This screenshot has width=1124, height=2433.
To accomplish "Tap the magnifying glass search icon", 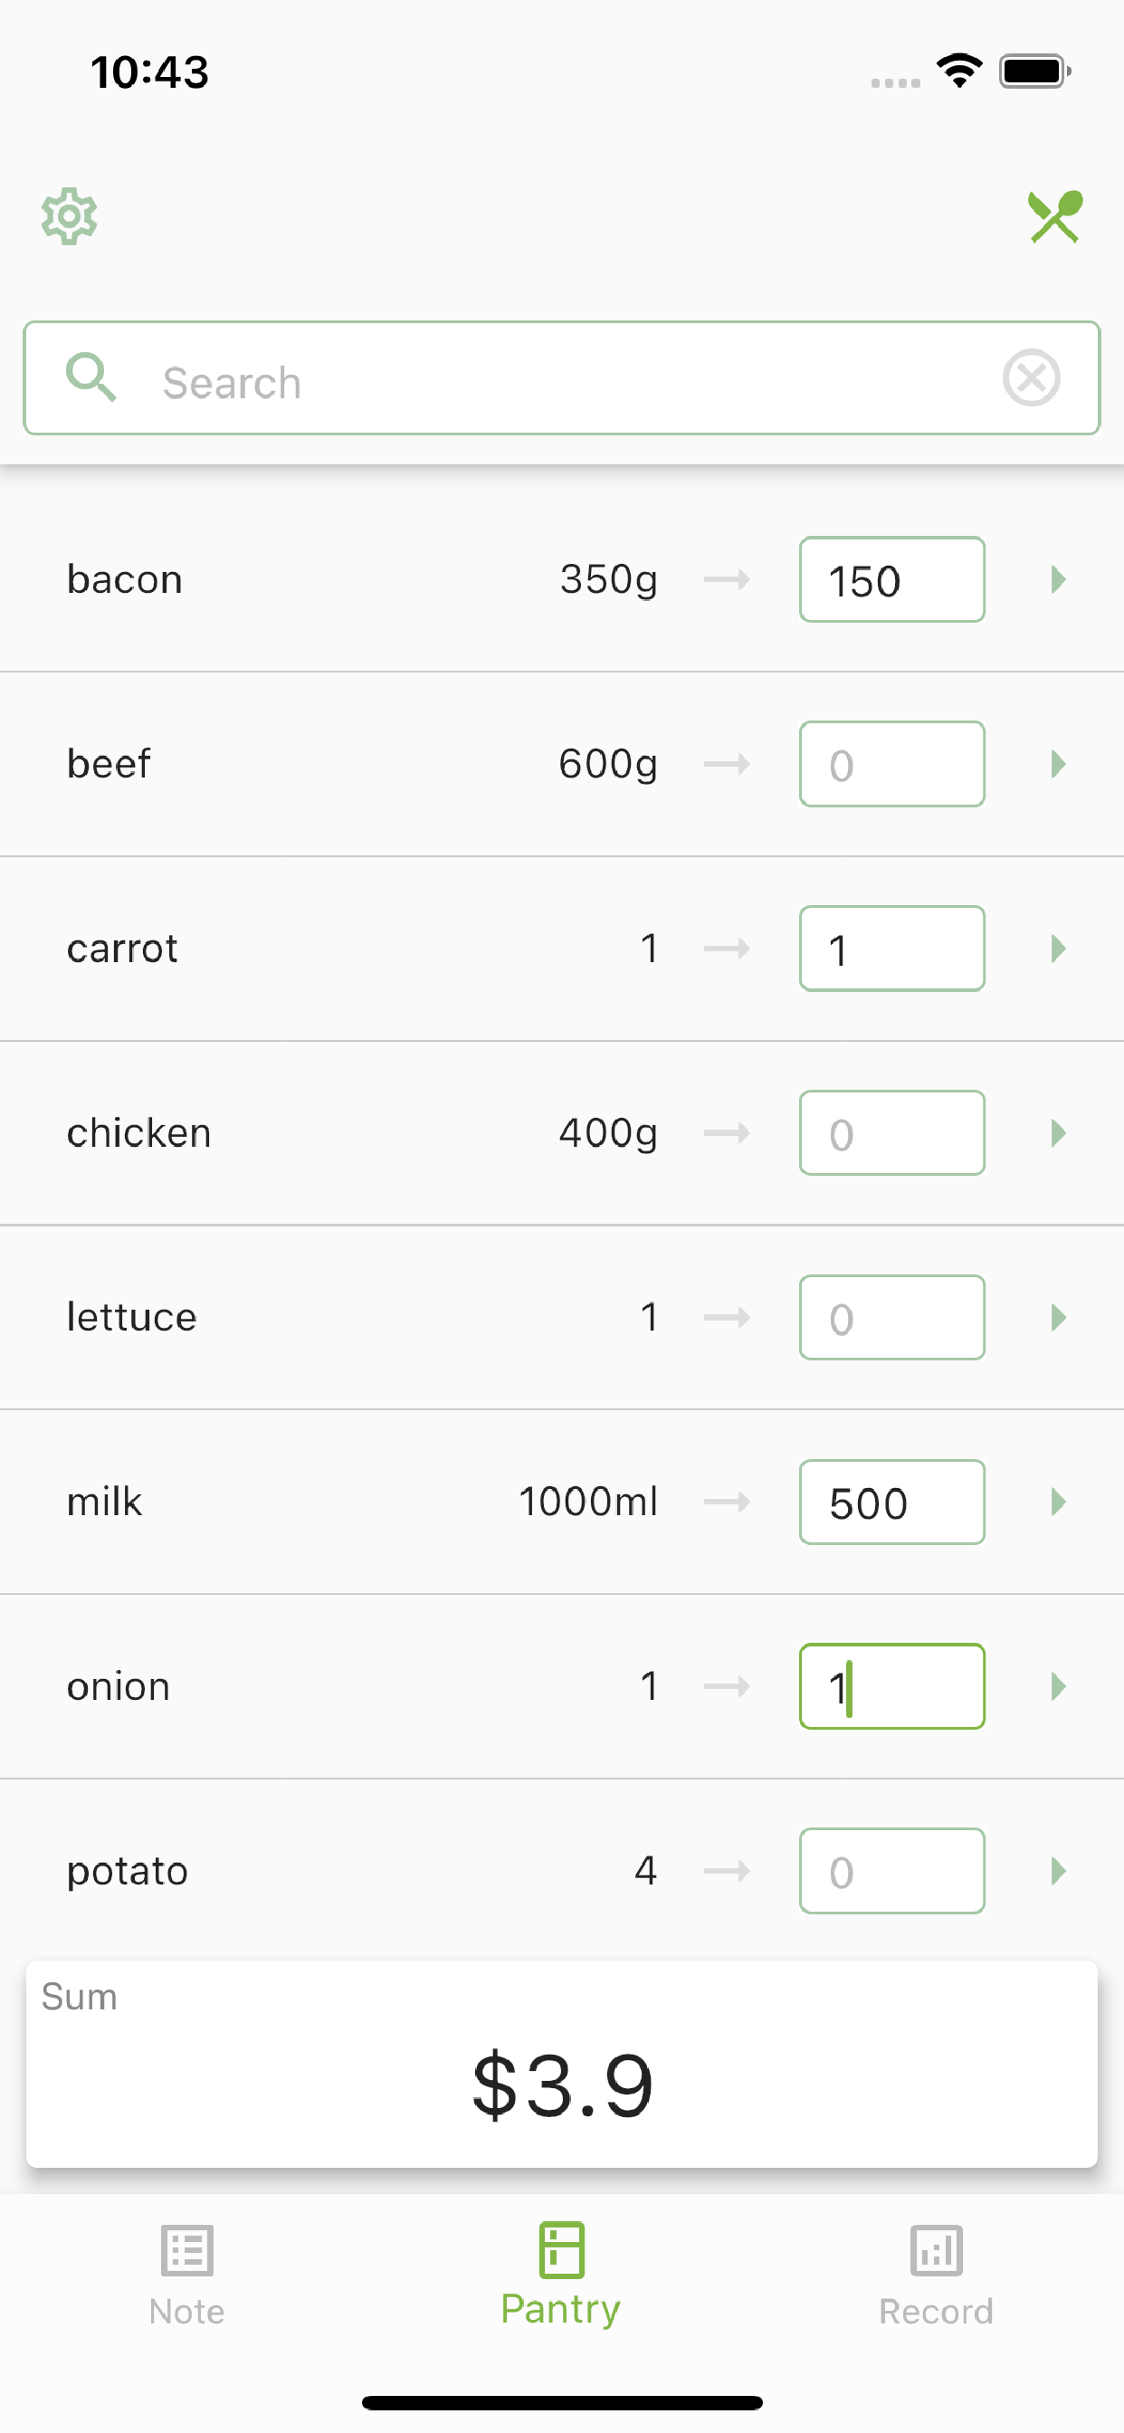I will [x=91, y=377].
